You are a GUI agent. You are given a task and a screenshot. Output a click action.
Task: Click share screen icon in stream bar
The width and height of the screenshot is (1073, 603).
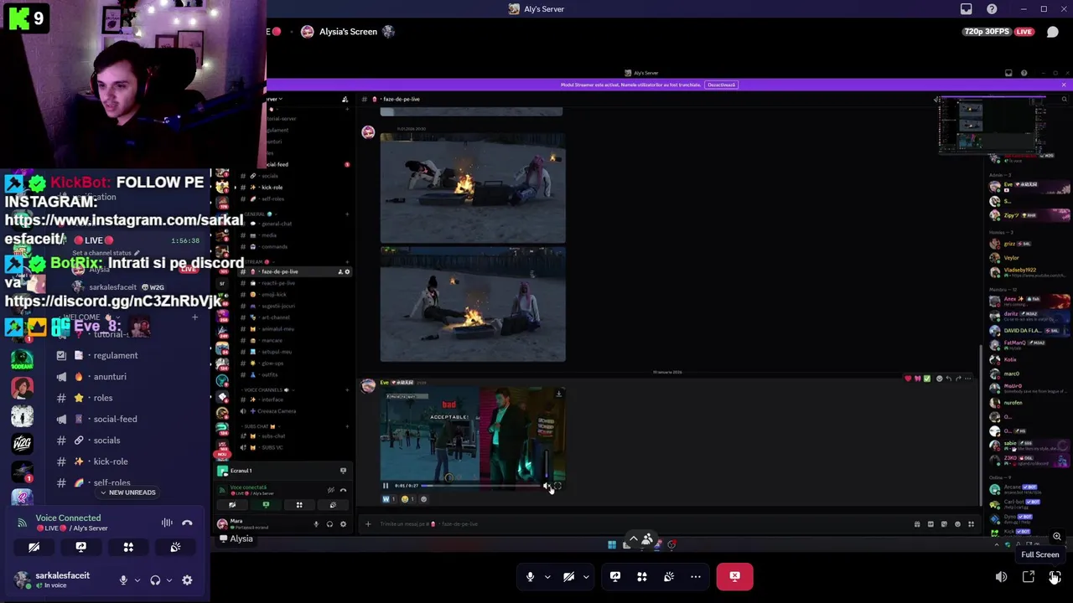click(x=615, y=576)
